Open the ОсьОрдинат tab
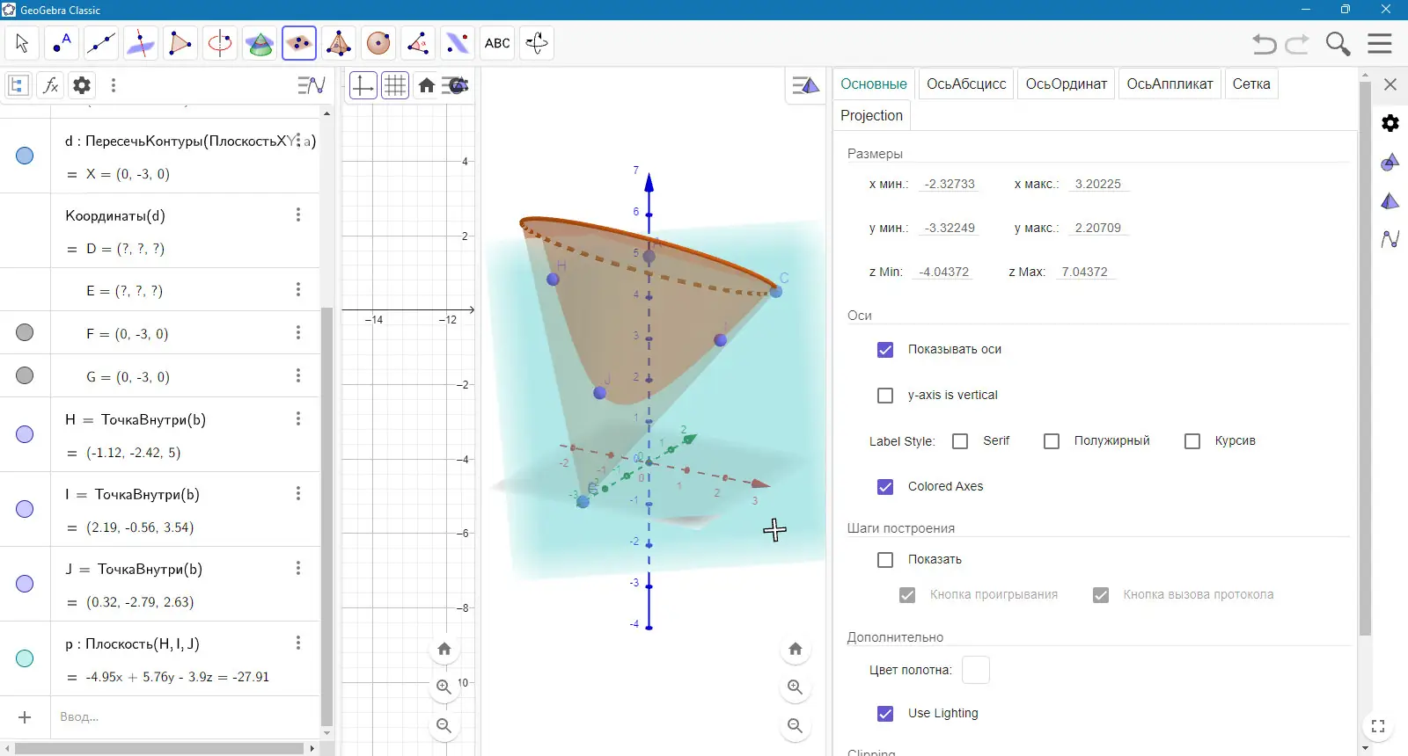Screen dimensions: 1408x756 point(1067,84)
